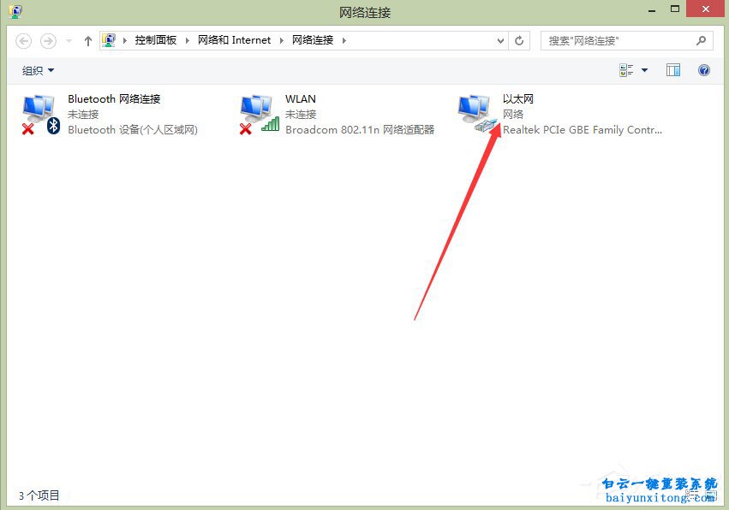Go to 网络和 Internet breadcrumb
Screen dimensions: 729x510
point(234,40)
